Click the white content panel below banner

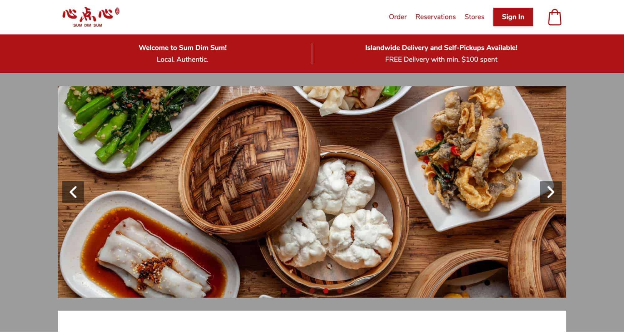[x=312, y=321]
